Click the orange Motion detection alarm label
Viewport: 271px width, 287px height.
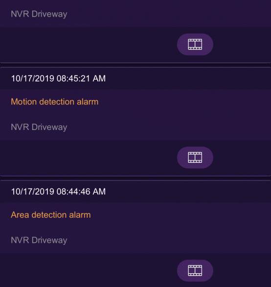pyautogui.click(x=55, y=102)
